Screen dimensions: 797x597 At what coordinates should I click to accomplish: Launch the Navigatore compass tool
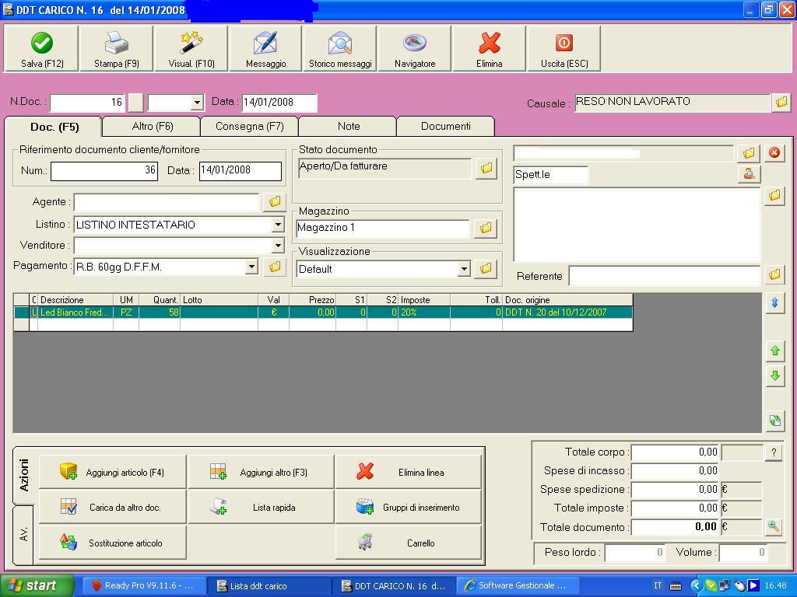tap(415, 49)
